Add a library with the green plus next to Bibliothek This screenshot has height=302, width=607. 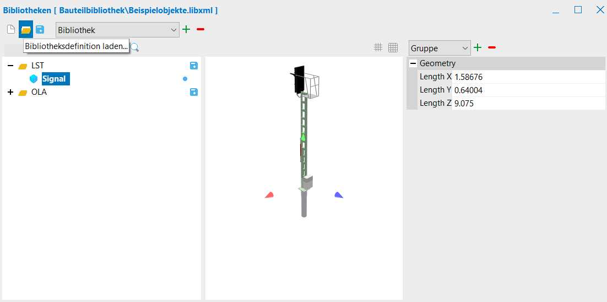coord(186,29)
